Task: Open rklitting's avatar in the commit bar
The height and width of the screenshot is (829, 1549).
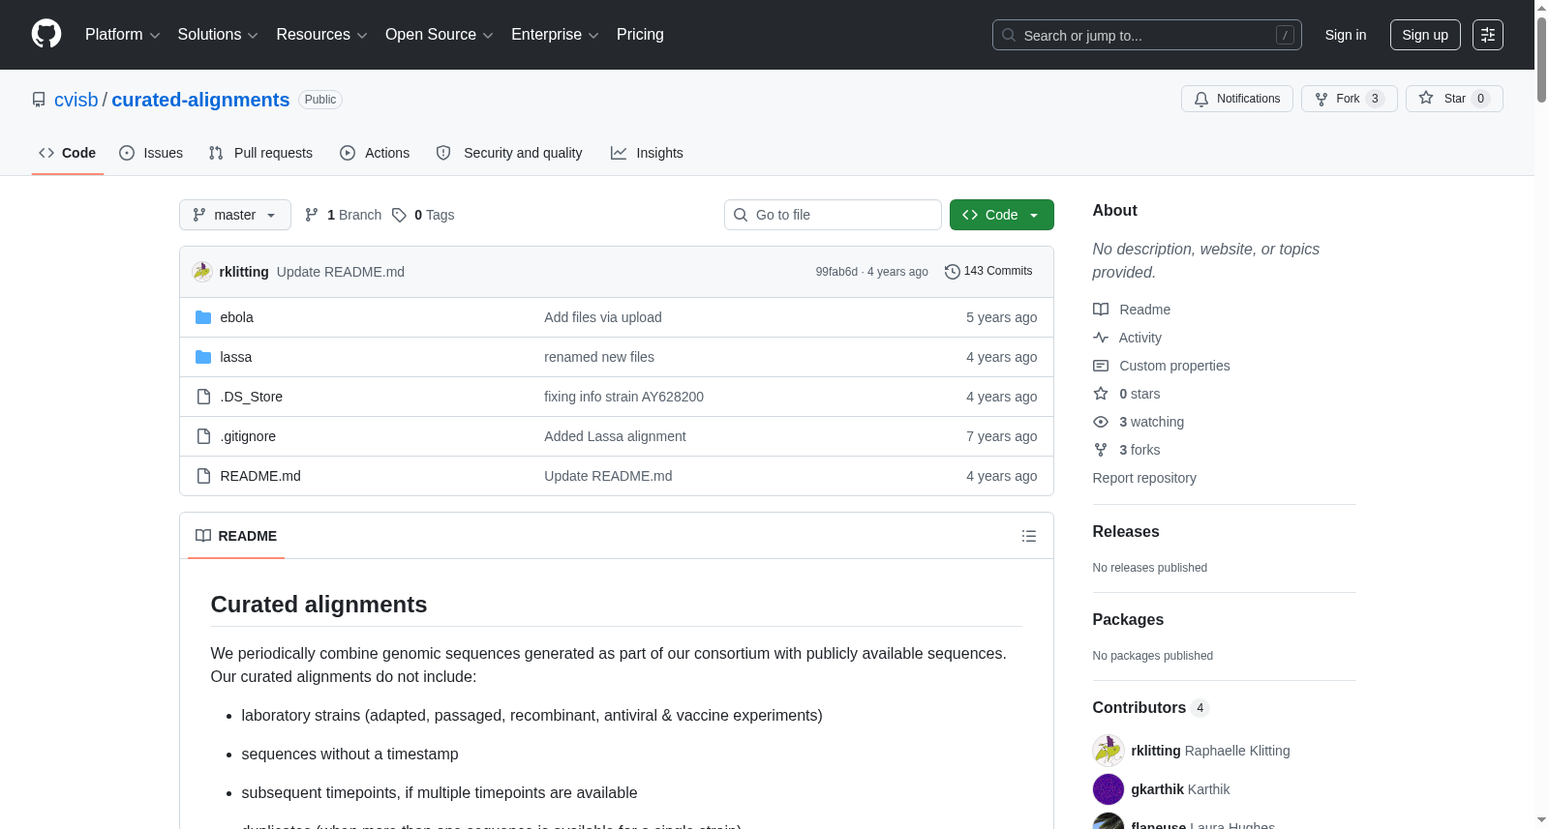Action: click(x=202, y=272)
